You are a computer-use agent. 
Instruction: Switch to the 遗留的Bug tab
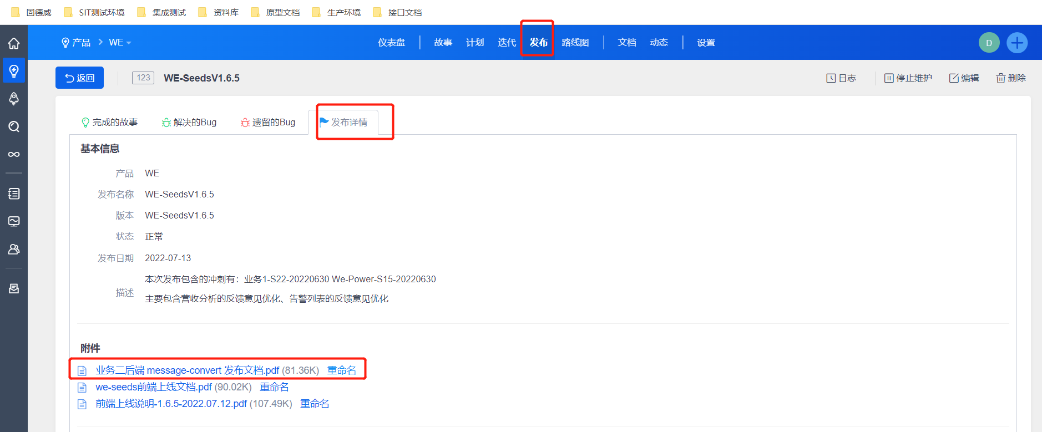tap(268, 122)
